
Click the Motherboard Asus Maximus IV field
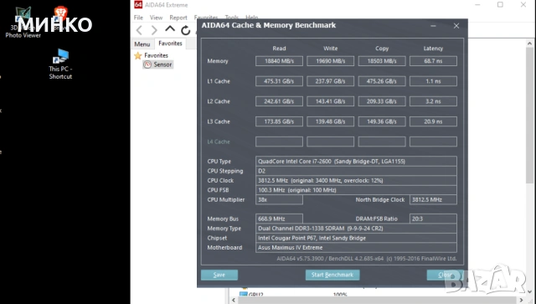356,248
